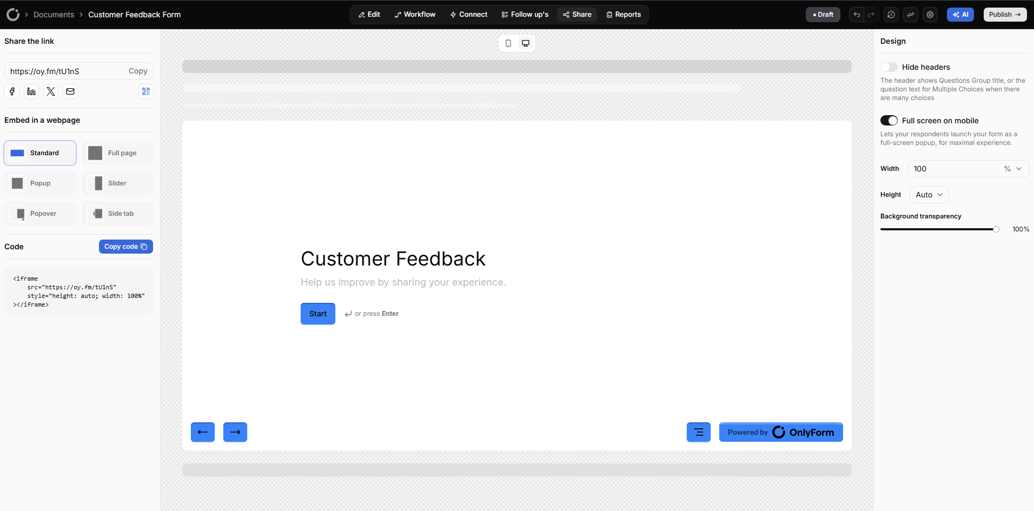Start the Customer Feedback form
The height and width of the screenshot is (511, 1034).
(318, 314)
